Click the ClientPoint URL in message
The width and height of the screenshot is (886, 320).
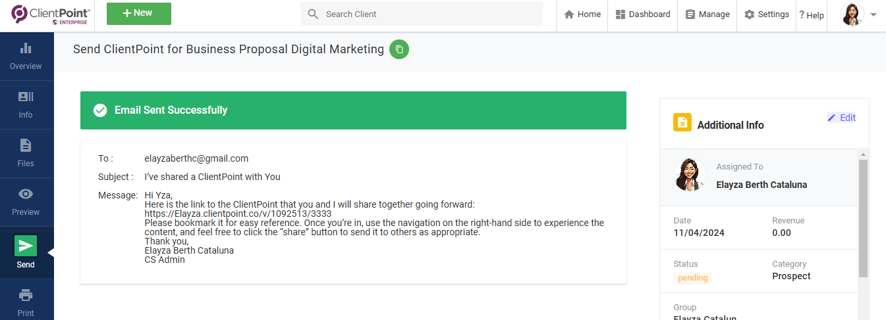238,214
